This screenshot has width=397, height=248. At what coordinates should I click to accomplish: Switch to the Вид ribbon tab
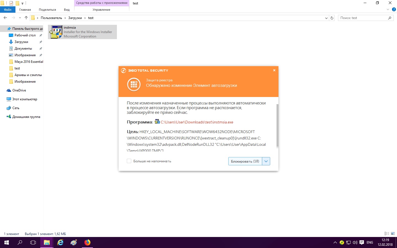coord(67,10)
